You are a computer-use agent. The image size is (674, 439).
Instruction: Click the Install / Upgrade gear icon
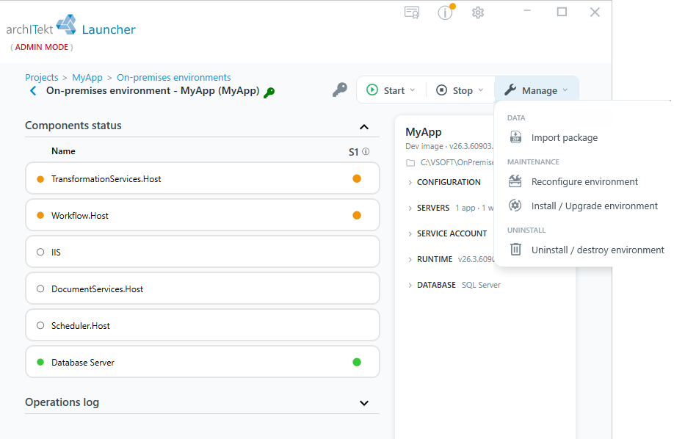[x=515, y=206]
